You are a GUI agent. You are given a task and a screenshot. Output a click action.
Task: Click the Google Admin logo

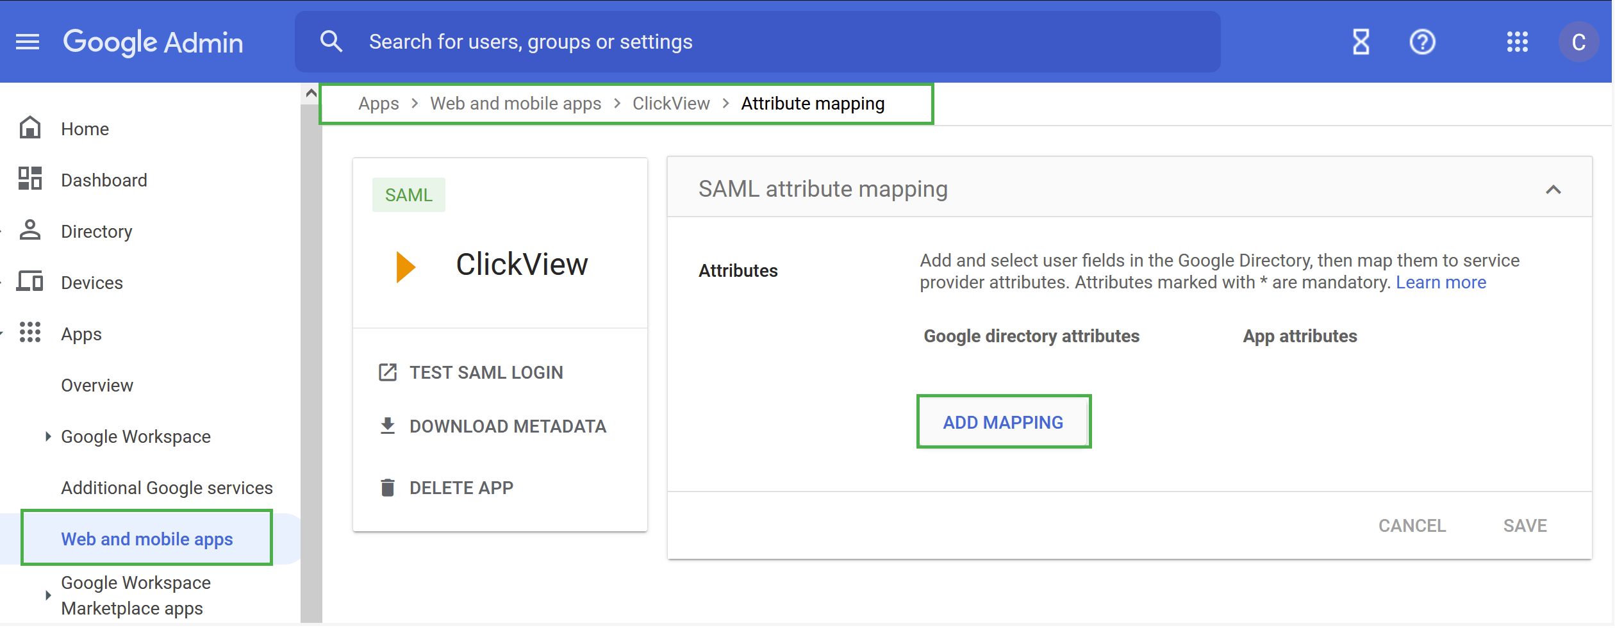tap(153, 42)
